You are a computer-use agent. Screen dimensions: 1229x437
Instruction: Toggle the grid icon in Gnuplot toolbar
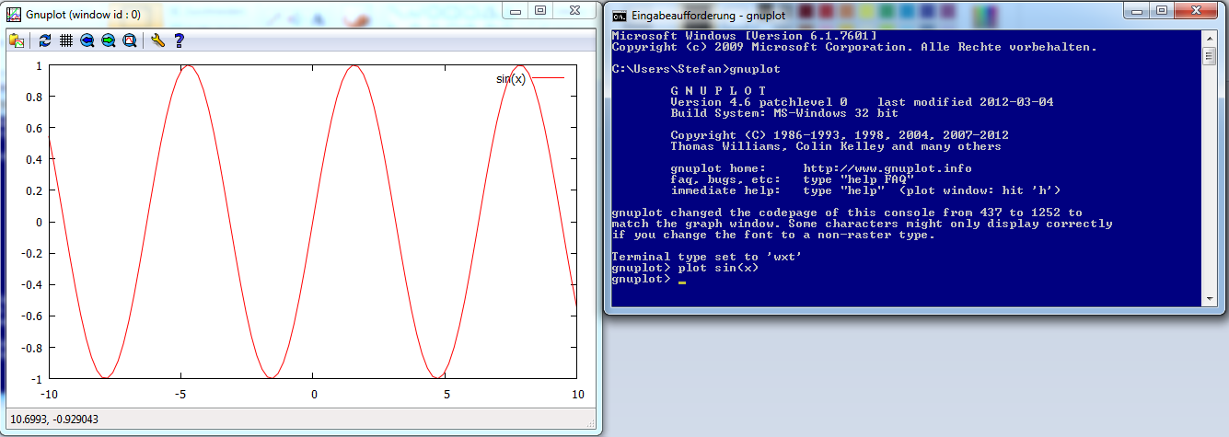coord(66,40)
